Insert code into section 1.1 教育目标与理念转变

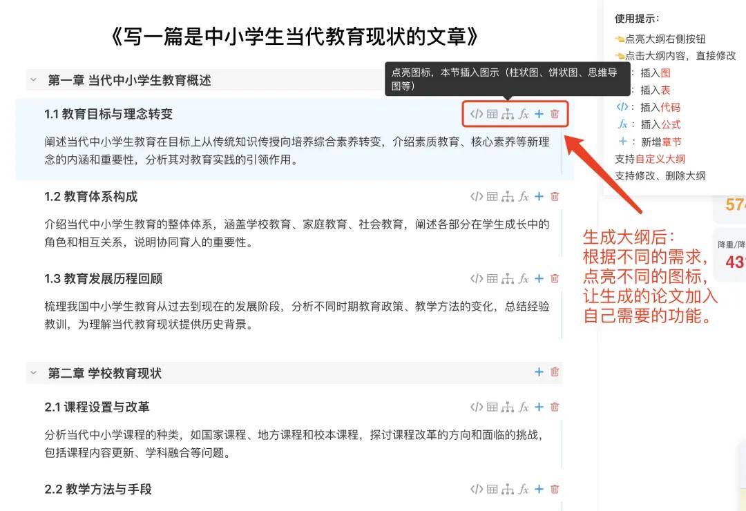477,115
